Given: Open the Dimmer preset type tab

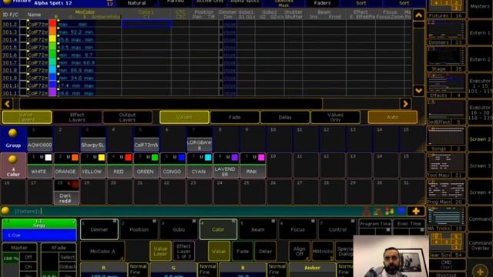Looking at the screenshot, I should (99, 229).
